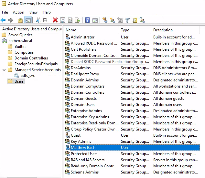The image size is (205, 178).
Task: Click Denied RODC Password Replication Group
Action: point(107,62)
